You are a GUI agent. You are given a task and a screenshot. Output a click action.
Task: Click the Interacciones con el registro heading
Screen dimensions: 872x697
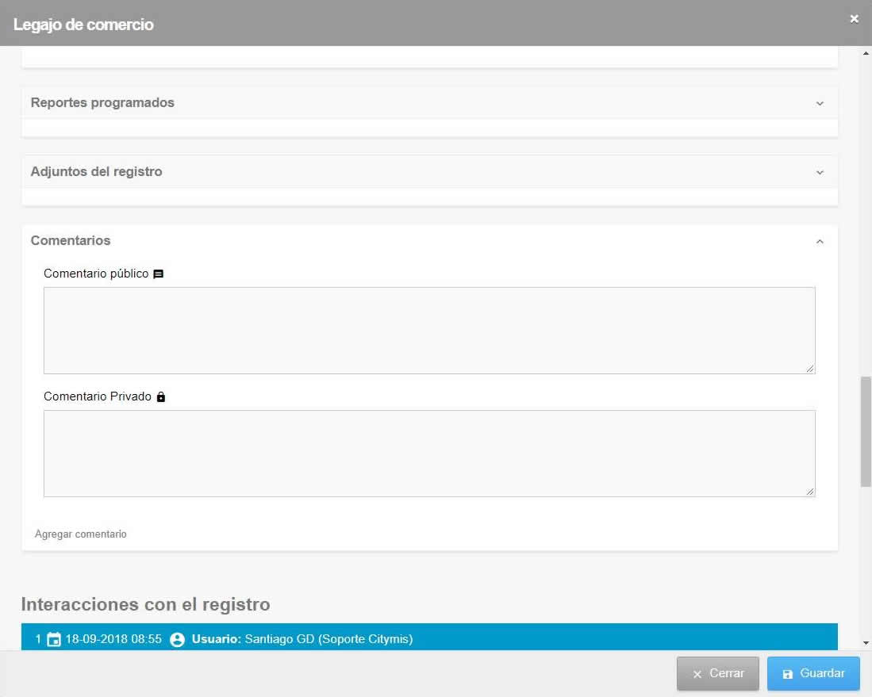click(x=146, y=604)
